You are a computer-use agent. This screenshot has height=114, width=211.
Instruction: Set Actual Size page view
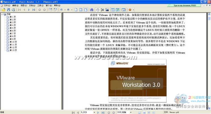coord(76,10)
